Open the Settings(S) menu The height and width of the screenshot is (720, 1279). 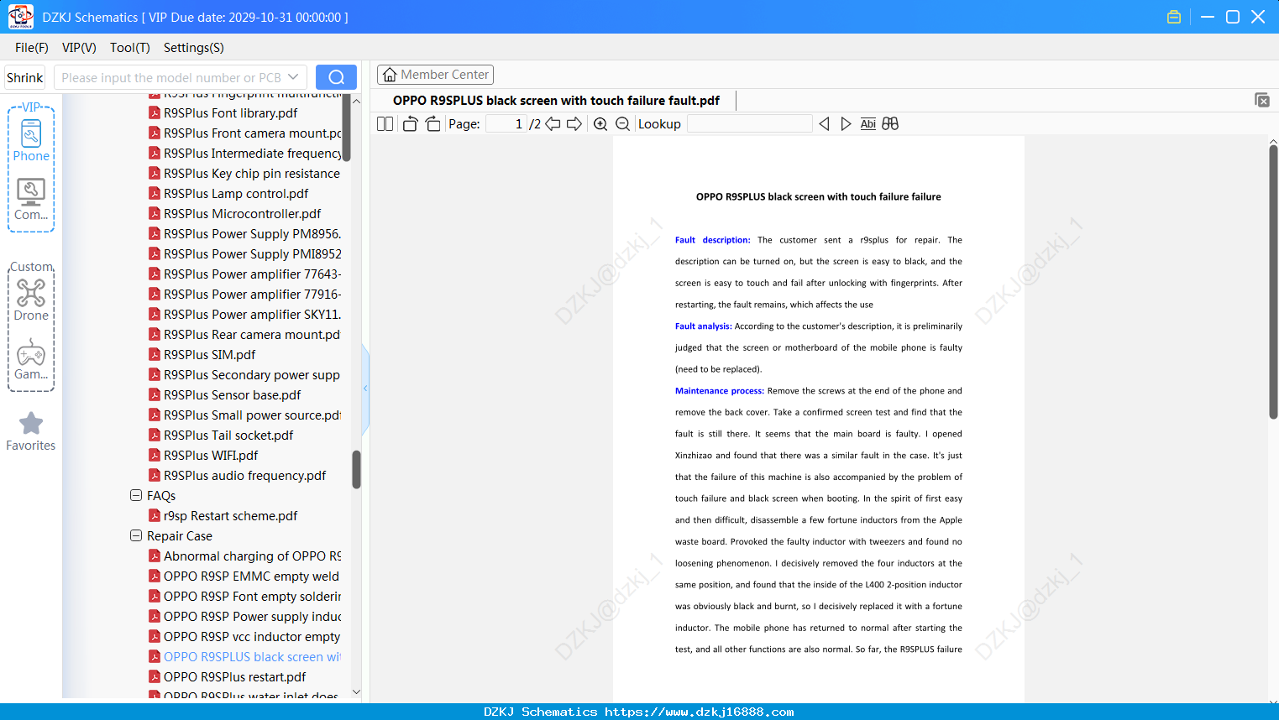[x=194, y=48]
